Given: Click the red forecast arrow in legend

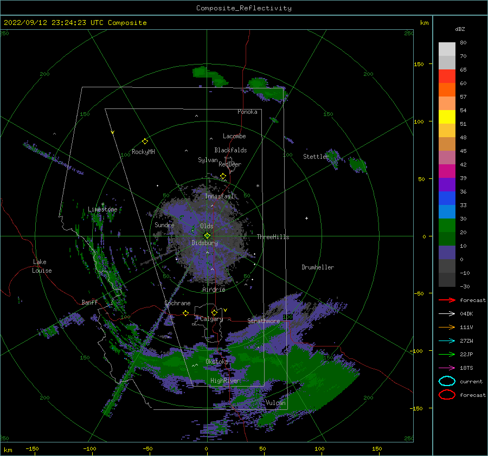Looking at the screenshot, I should pos(447,300).
